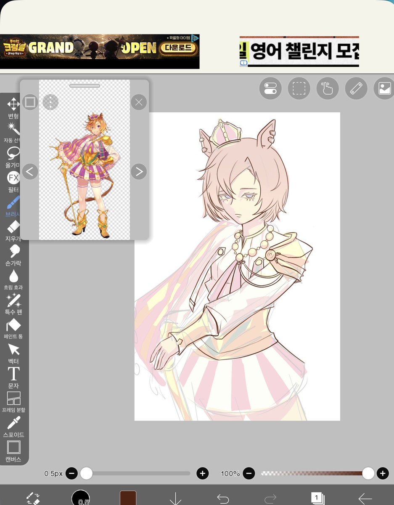Screen dimensions: 394x505
Task: Tap the ad info icon on right banner
Action: 243,63
